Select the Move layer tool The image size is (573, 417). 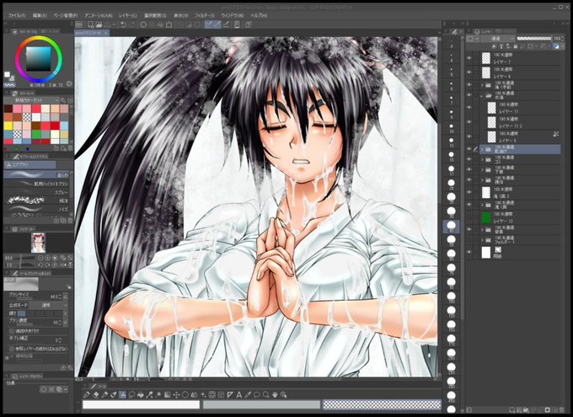pos(176,395)
